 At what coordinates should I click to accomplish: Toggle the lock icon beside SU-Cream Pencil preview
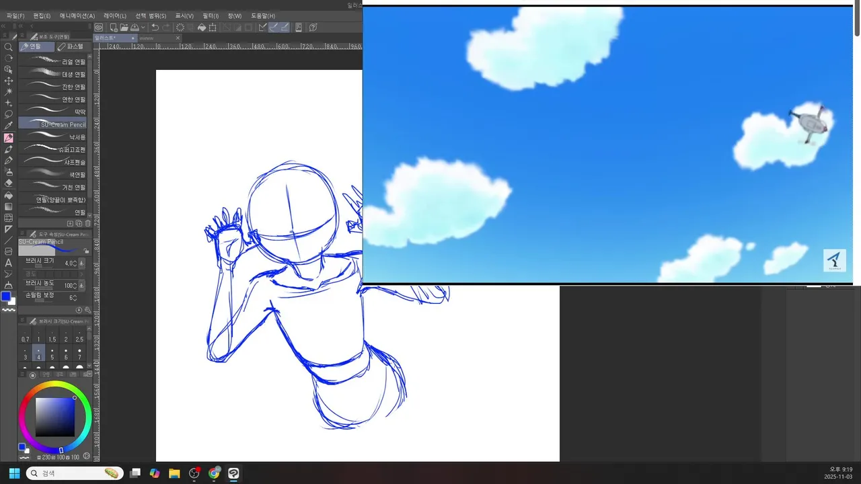tap(87, 251)
